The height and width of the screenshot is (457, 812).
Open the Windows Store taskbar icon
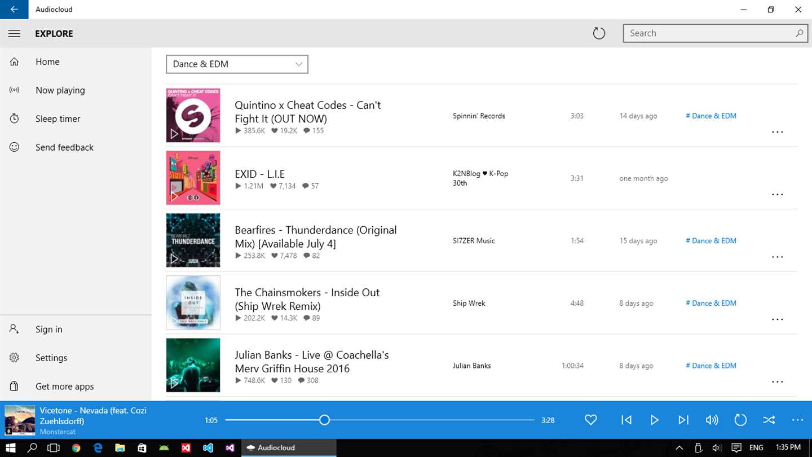click(x=142, y=448)
